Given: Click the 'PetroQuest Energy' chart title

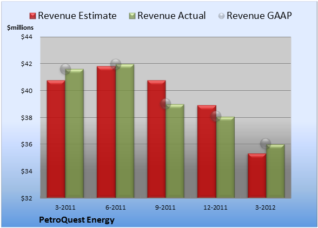Looking at the screenshot, I should pos(77,220).
